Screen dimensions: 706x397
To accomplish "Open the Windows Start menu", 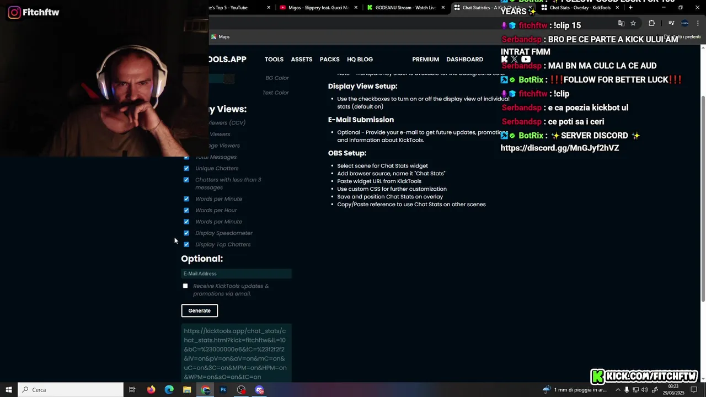I will [9, 390].
